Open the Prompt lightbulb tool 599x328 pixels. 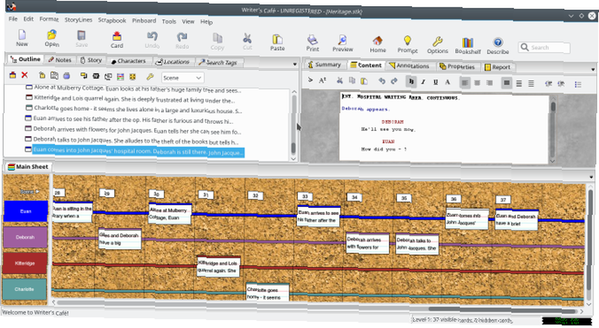407,45
